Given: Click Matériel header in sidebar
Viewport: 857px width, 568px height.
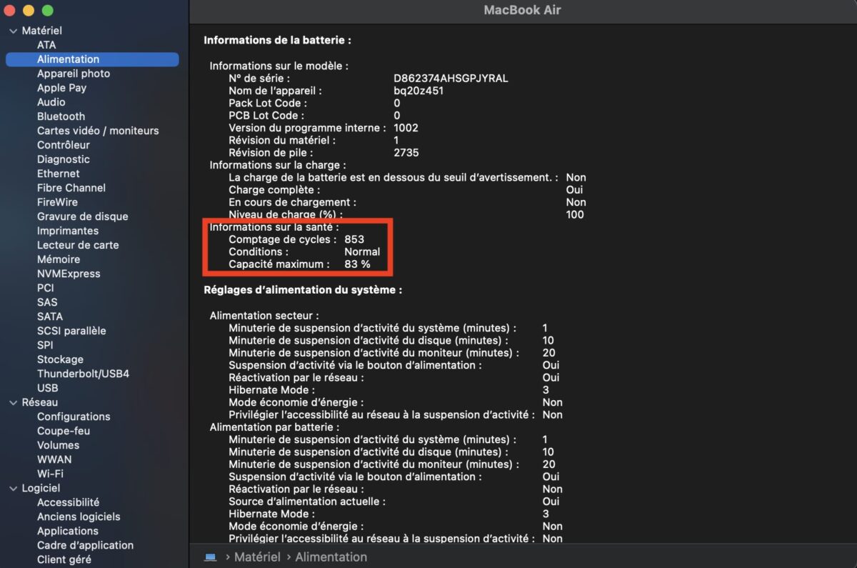Looking at the screenshot, I should (41, 31).
